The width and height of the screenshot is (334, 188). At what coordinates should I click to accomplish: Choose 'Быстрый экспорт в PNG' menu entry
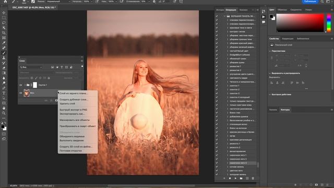pyautogui.click(x=73, y=110)
